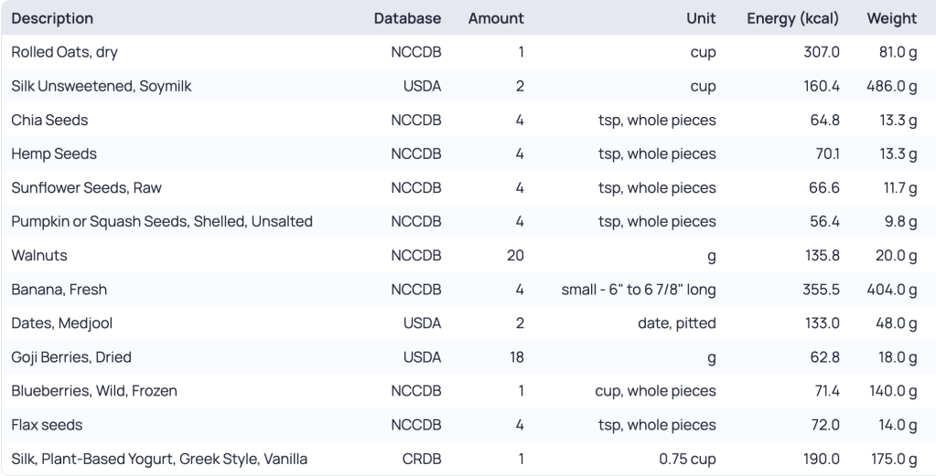Select Silk Unsweetened, Soymilk entry
Image resolution: width=936 pixels, height=476 pixels.
tap(101, 86)
